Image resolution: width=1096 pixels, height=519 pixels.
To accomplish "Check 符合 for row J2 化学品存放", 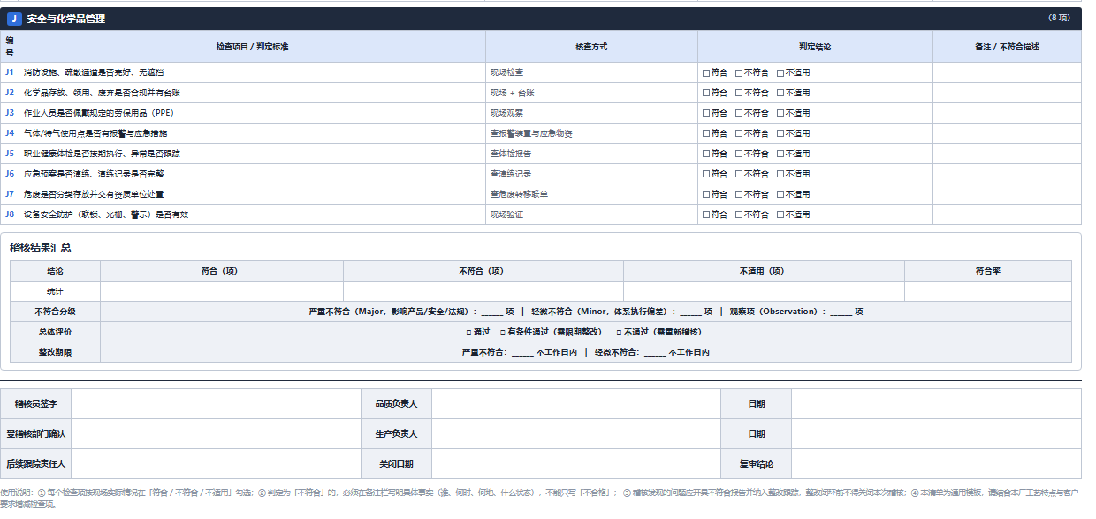I will pos(706,93).
